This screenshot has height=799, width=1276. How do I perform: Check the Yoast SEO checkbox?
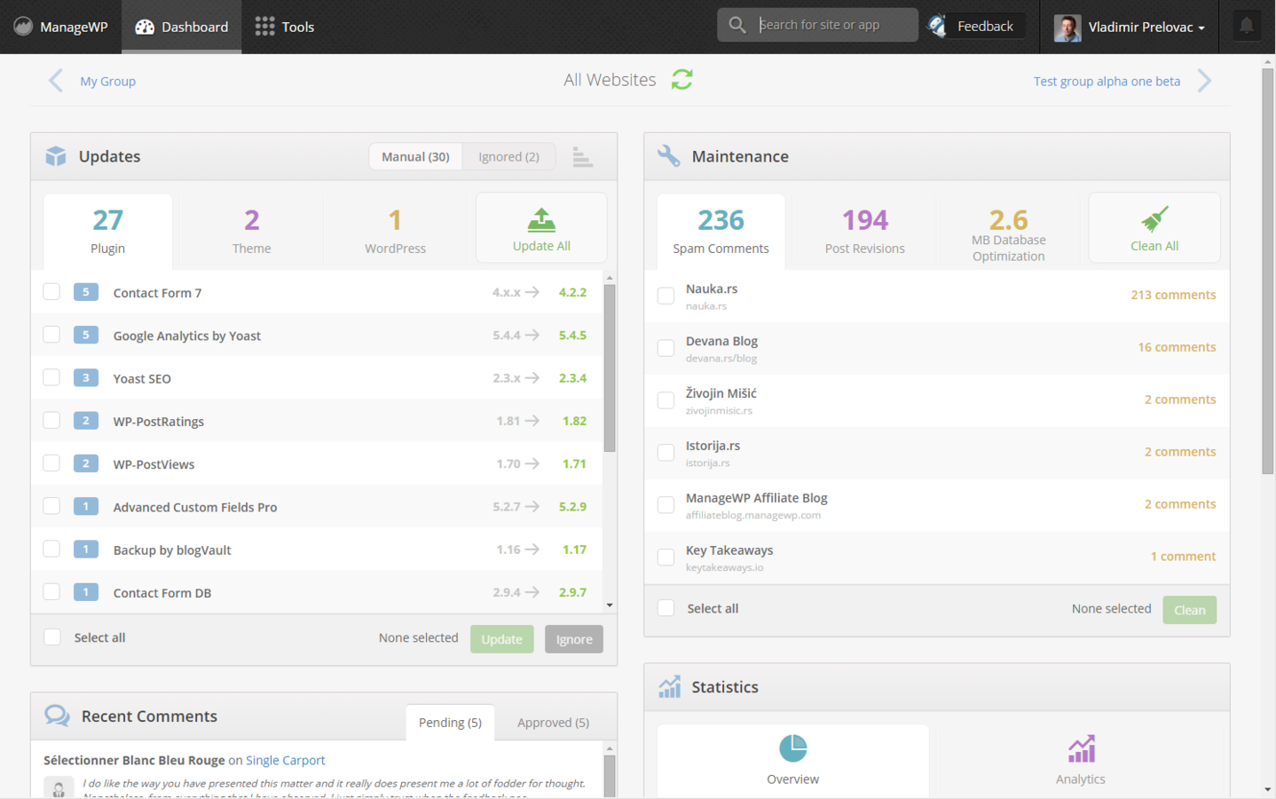click(51, 377)
